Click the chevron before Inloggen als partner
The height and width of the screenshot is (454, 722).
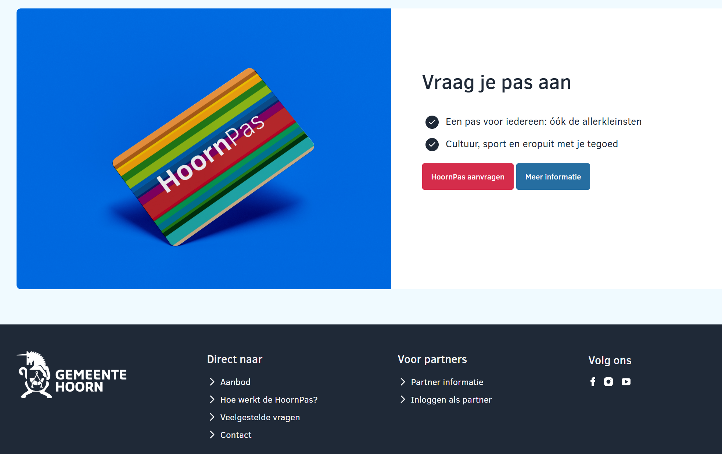[x=403, y=400]
